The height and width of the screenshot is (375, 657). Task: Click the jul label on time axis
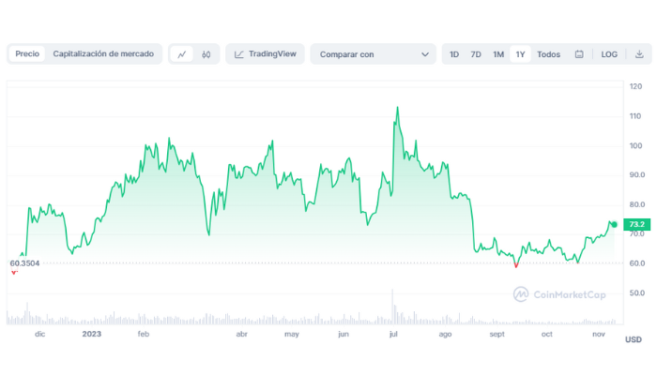(393, 334)
